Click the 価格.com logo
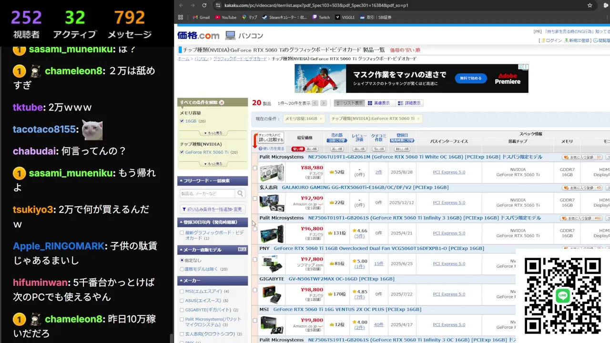Image resolution: width=610 pixels, height=343 pixels. [x=198, y=35]
